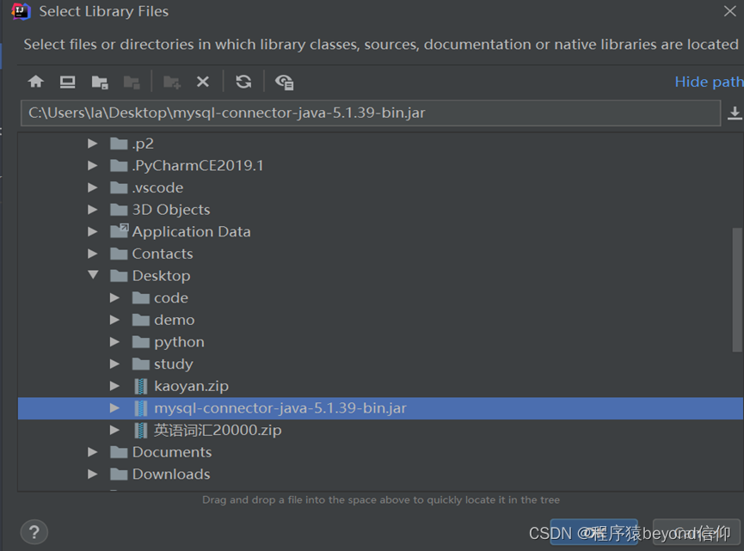Go to the Home directory icon
Image resolution: width=744 pixels, height=551 pixels.
click(x=35, y=82)
